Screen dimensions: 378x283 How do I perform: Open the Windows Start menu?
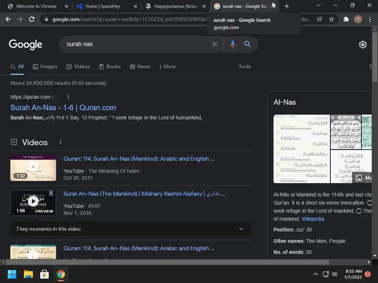click(x=12, y=274)
